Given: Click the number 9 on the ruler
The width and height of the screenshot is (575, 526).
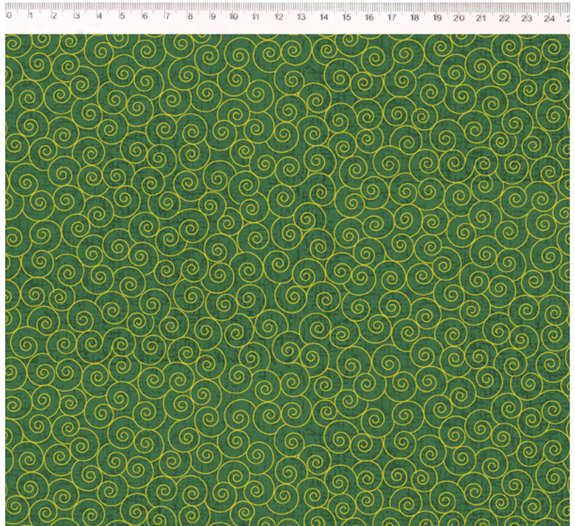Looking at the screenshot, I should click(213, 17).
